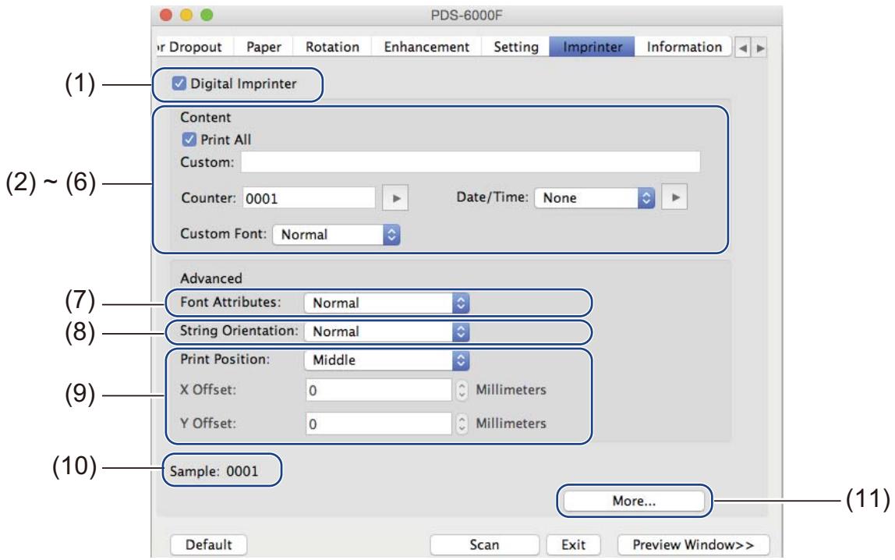
Task: Switch to the Enhancement tab
Action: point(426,47)
